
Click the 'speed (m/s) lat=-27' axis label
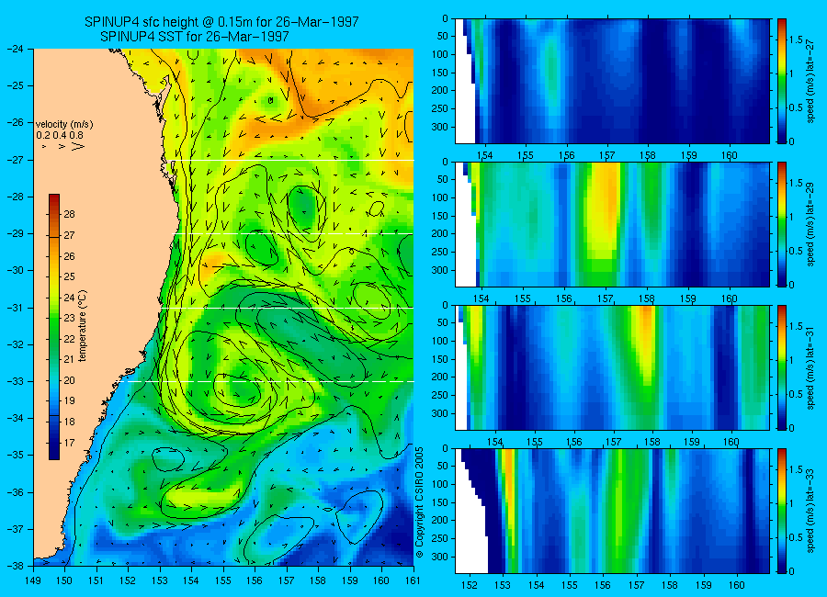(811, 81)
